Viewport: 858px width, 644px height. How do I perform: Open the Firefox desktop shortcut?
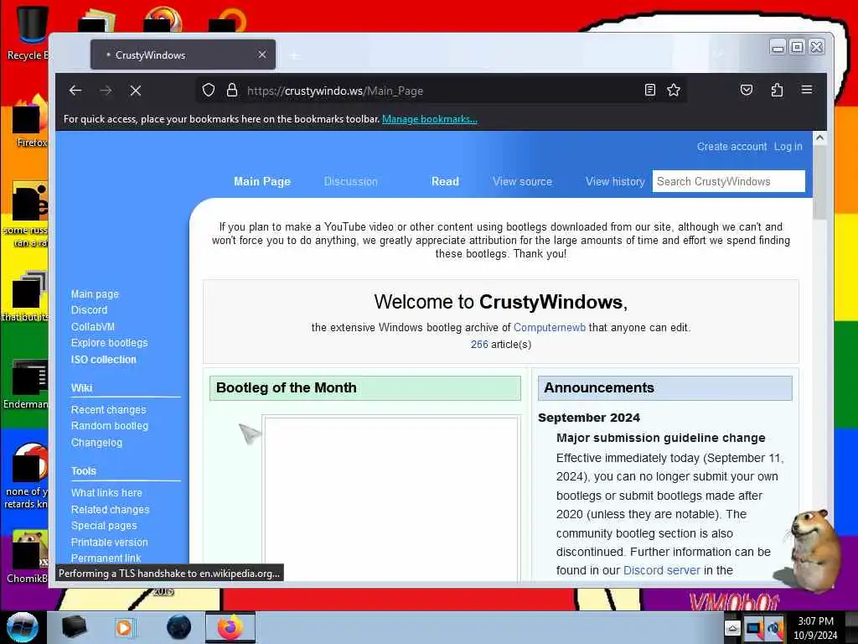pos(30,122)
